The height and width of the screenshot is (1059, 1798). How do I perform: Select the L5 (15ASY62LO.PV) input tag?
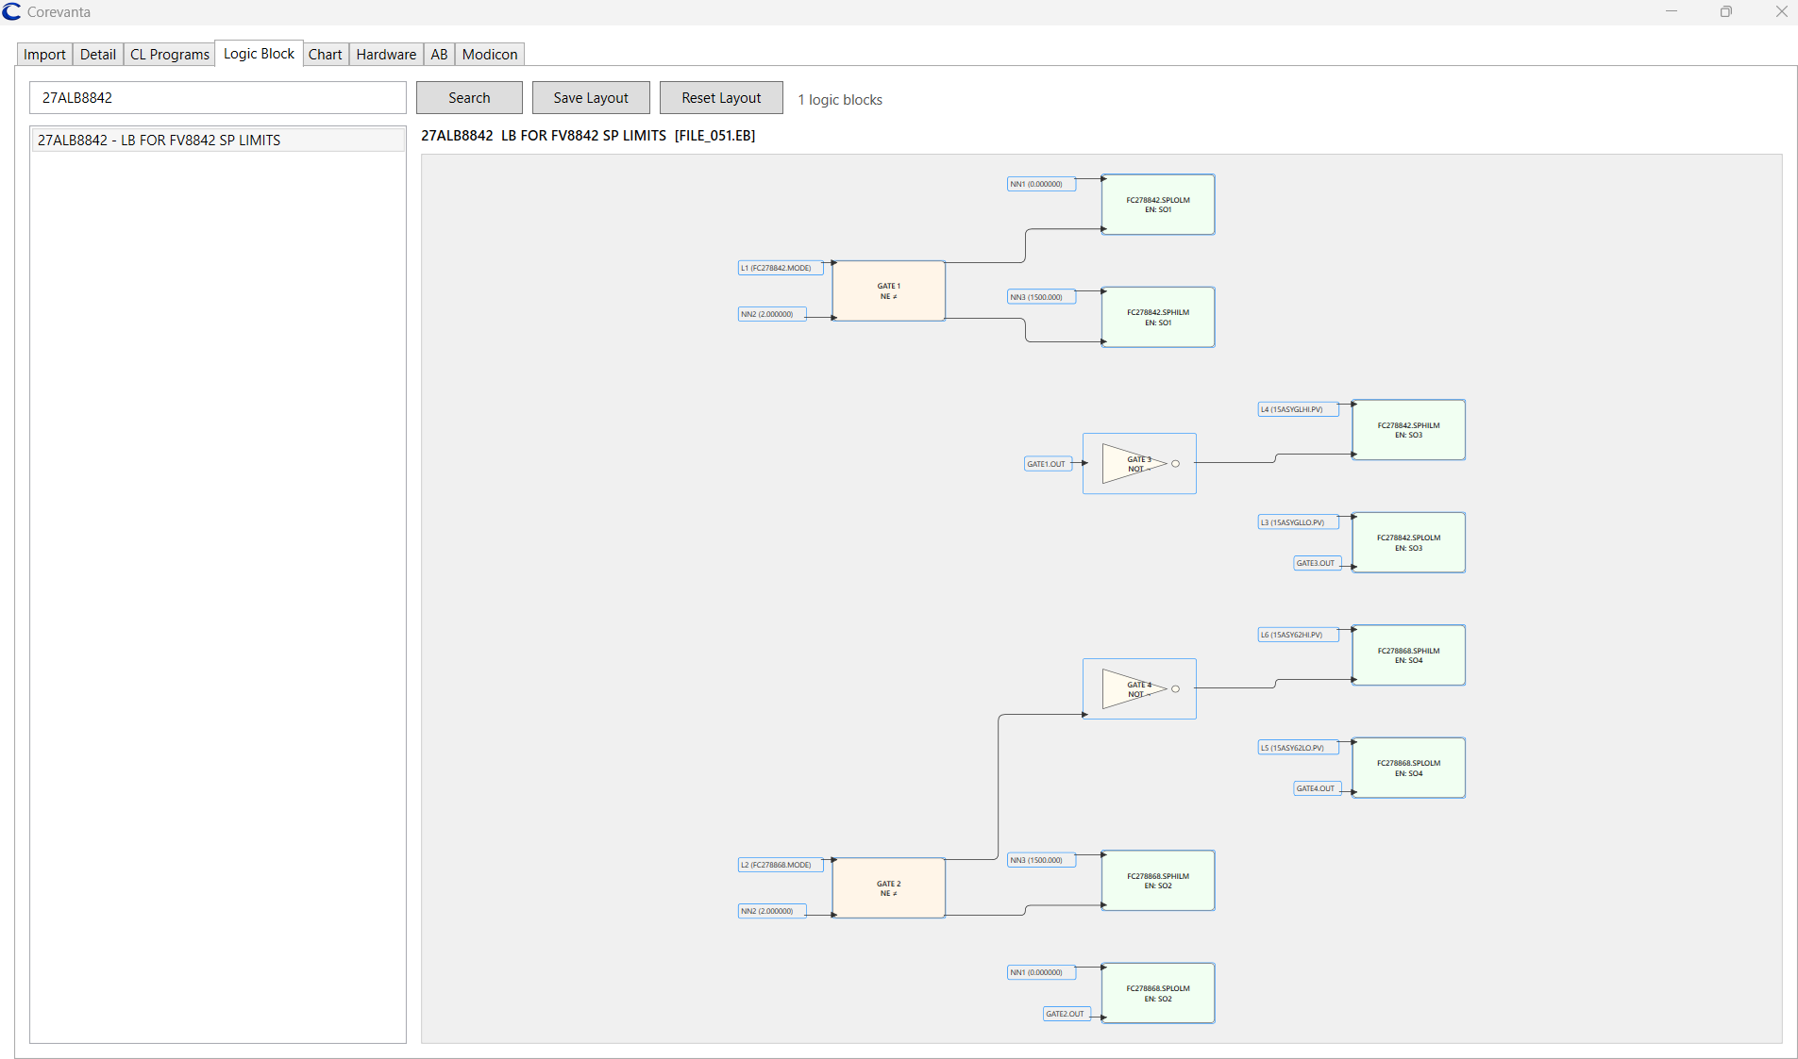point(1297,747)
